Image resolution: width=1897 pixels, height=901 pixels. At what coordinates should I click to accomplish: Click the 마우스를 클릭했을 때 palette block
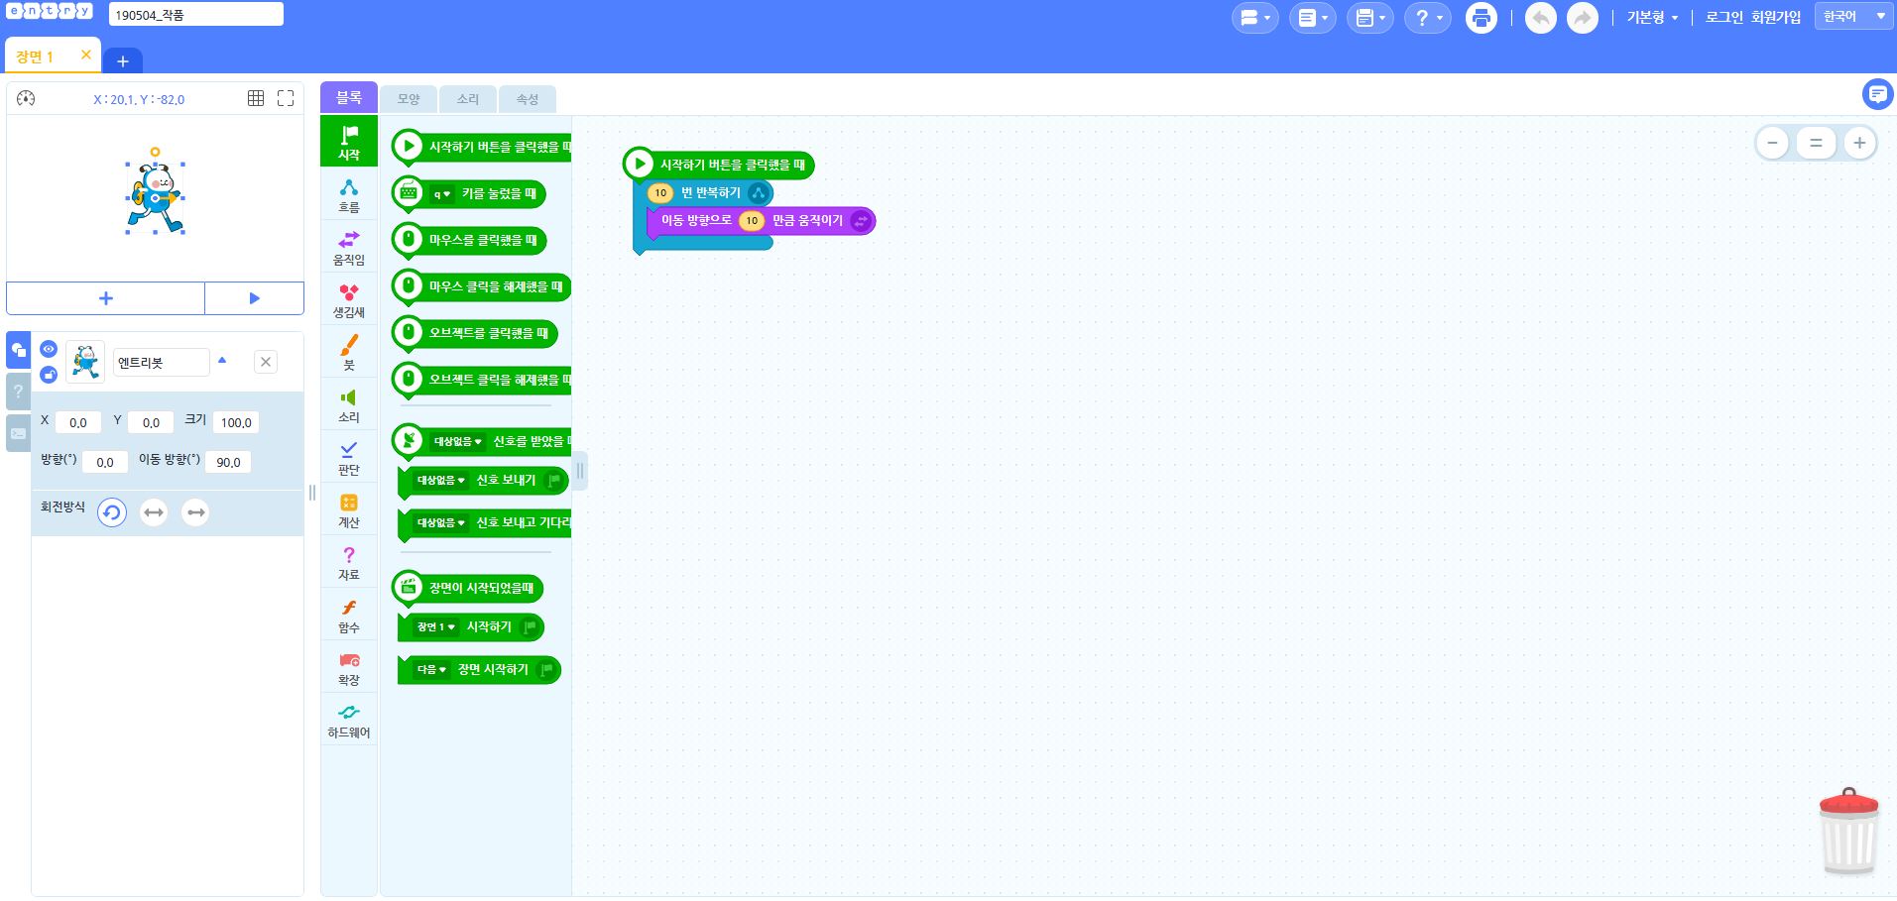[469, 241]
